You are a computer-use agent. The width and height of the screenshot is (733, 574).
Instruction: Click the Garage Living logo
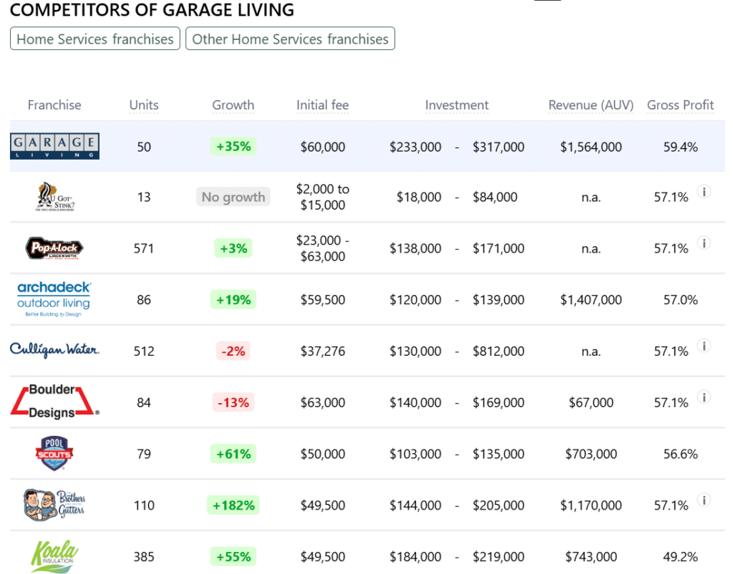click(54, 146)
